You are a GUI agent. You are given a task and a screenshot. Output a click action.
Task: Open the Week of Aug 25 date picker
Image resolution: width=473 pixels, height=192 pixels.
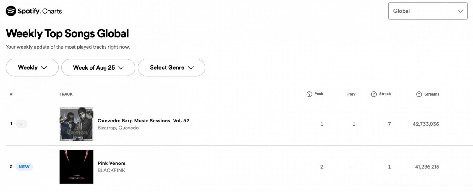[98, 67]
